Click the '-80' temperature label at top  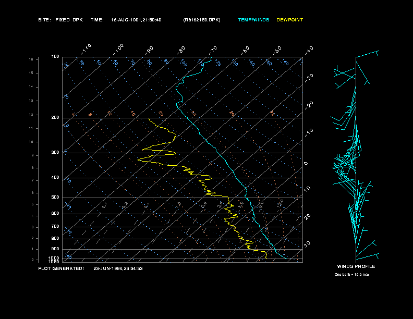coord(181,51)
